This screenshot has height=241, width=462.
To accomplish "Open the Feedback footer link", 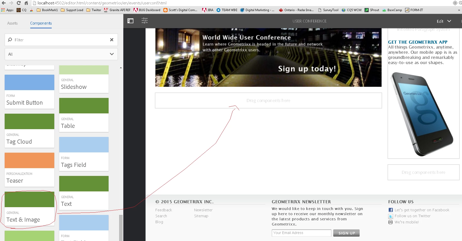I will 164,210.
